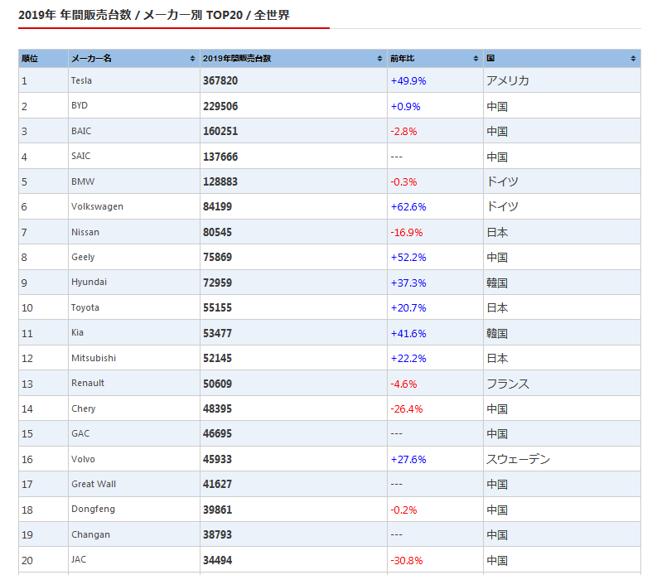Click sort arrows in 国 header
The image size is (652, 575).
pyautogui.click(x=633, y=59)
